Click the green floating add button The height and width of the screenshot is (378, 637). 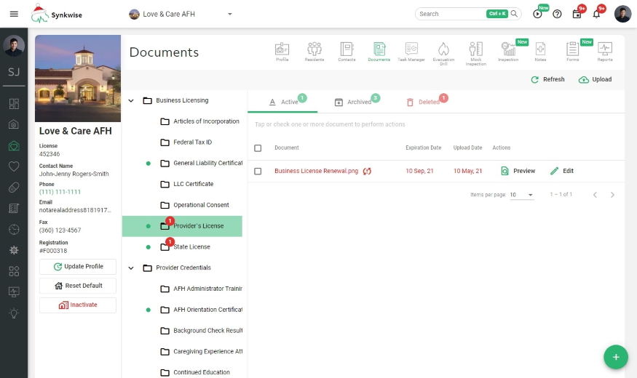coord(615,357)
